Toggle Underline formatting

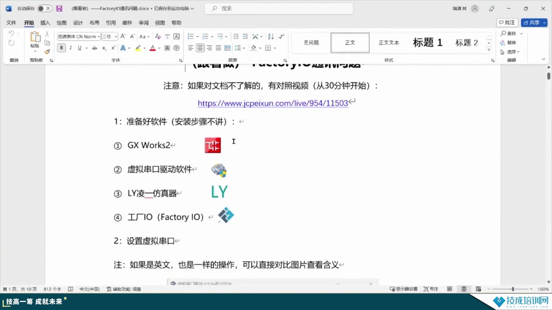[x=80, y=48]
